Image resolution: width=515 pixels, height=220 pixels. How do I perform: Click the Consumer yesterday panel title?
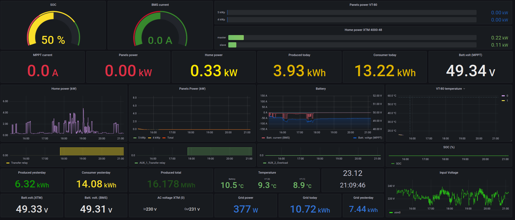click(x=96, y=173)
